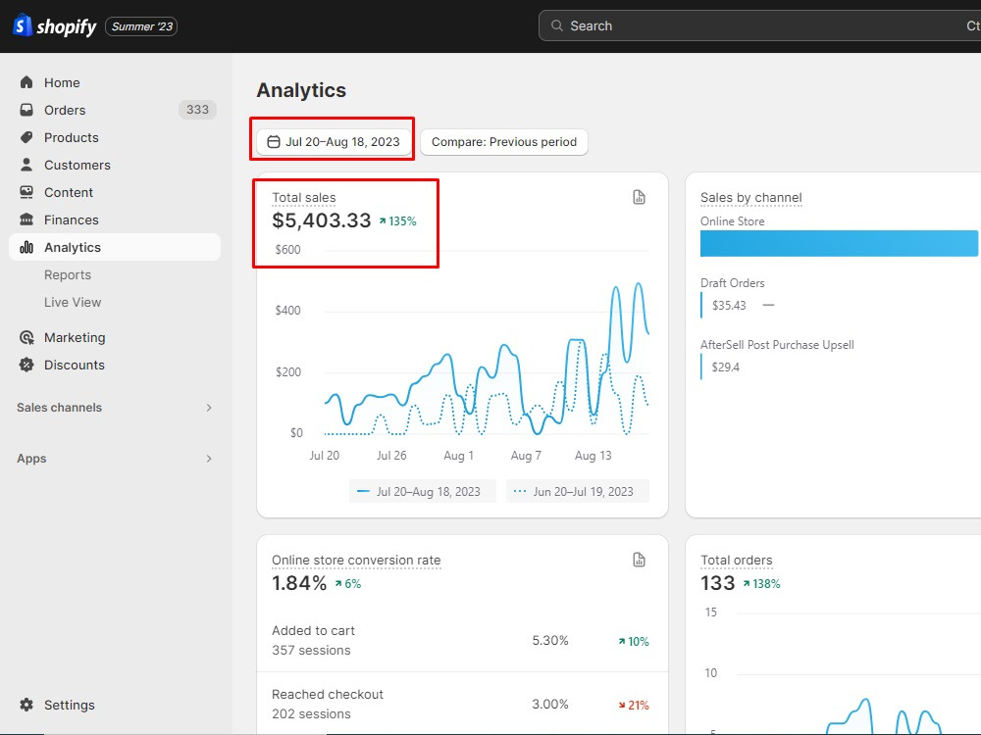Click the Home house icon

click(26, 82)
